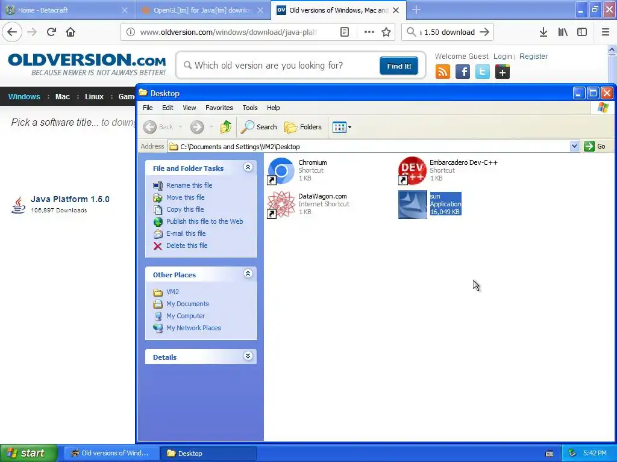Bookmark this page with star icon
The image size is (617, 462).
[x=386, y=32]
